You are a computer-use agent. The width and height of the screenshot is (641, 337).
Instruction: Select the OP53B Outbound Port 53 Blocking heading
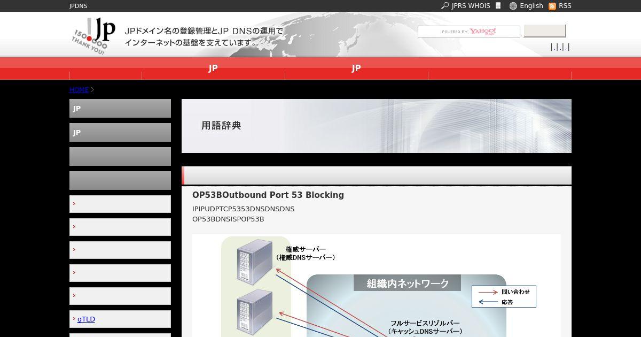point(268,195)
